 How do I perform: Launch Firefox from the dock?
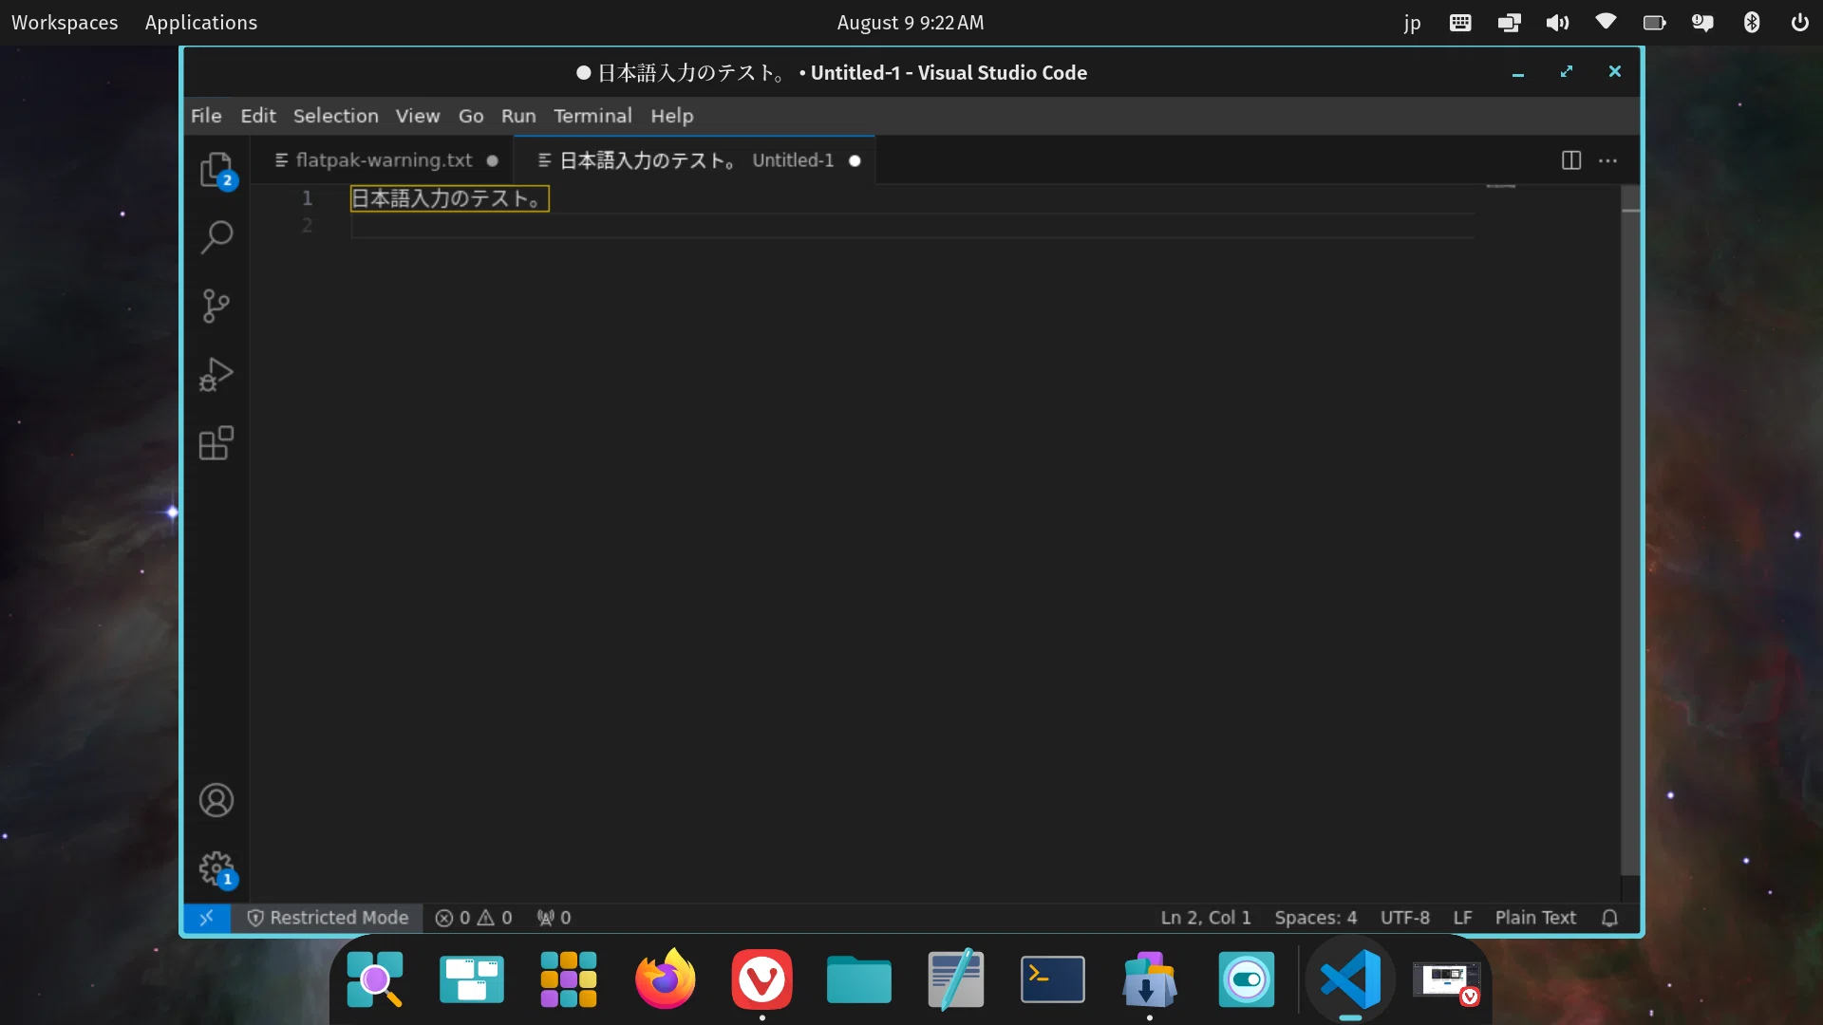[665, 979]
